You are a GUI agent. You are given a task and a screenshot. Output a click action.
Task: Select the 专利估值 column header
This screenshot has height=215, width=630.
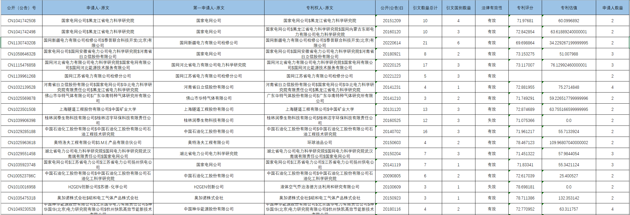point(569,8)
